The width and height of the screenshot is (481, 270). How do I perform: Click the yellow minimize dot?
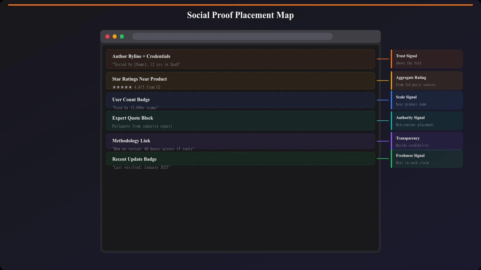[x=115, y=36]
